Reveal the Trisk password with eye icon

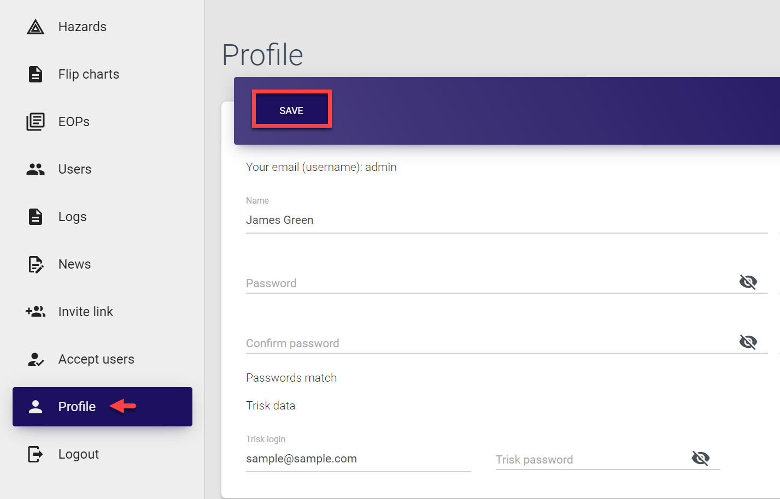pyautogui.click(x=700, y=458)
